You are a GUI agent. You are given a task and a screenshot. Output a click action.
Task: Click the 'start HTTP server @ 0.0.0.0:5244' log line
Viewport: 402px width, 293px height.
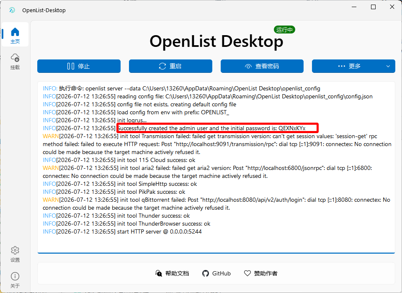click(122, 231)
